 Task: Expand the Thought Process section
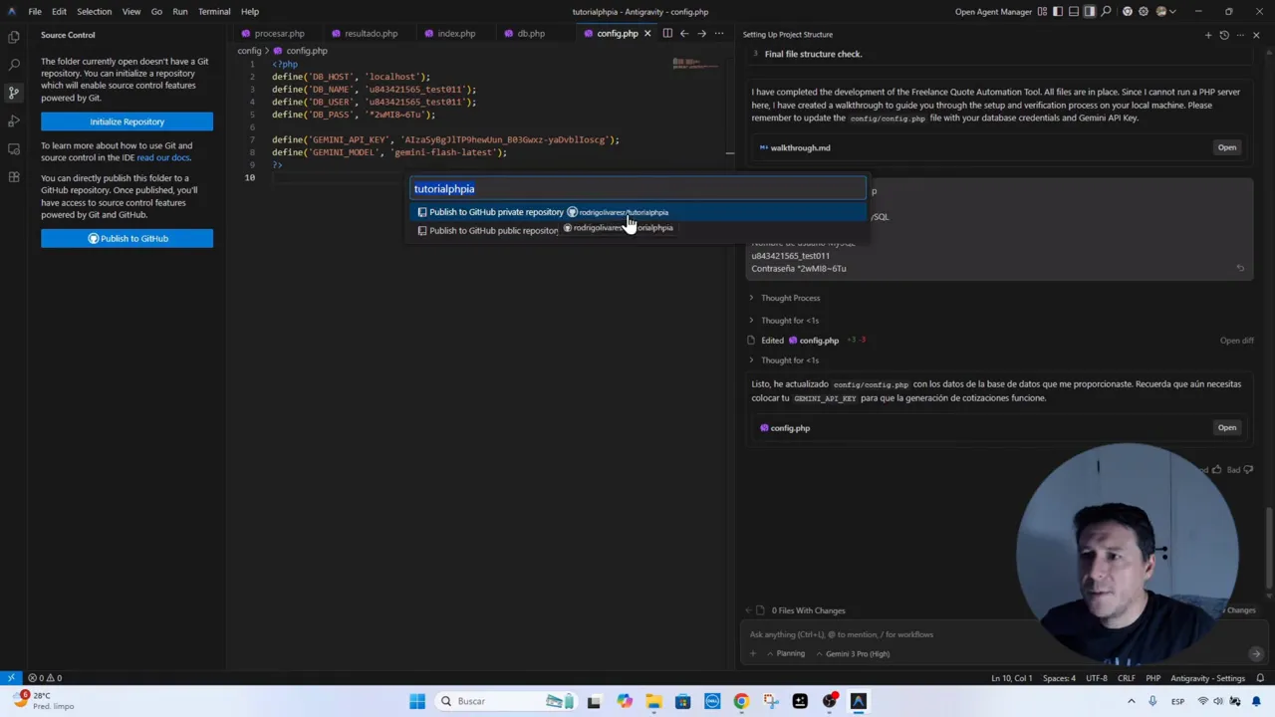(790, 298)
